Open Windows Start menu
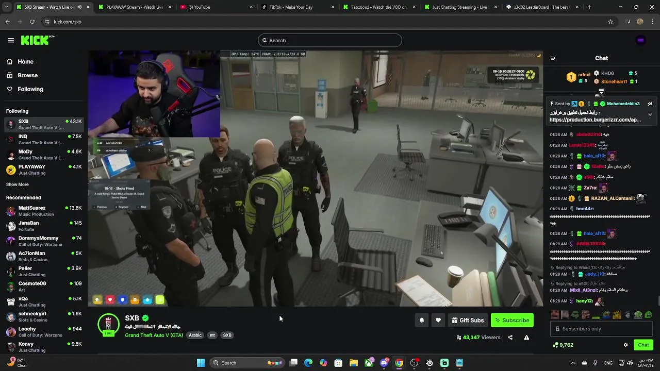 pyautogui.click(x=201, y=363)
